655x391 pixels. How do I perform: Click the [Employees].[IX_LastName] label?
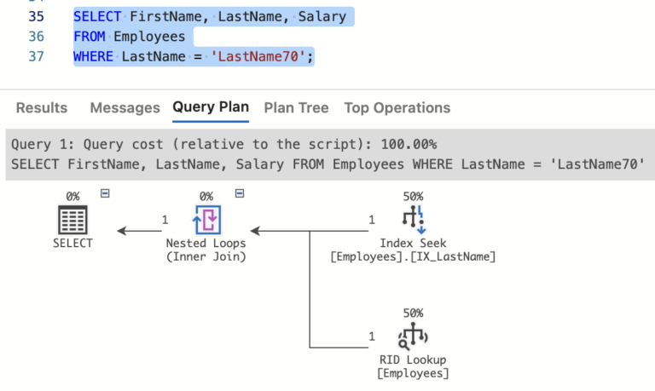pyautogui.click(x=413, y=256)
